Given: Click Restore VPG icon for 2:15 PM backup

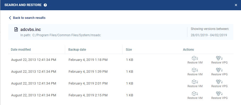Looking at the screenshot, I should tap(219, 93).
